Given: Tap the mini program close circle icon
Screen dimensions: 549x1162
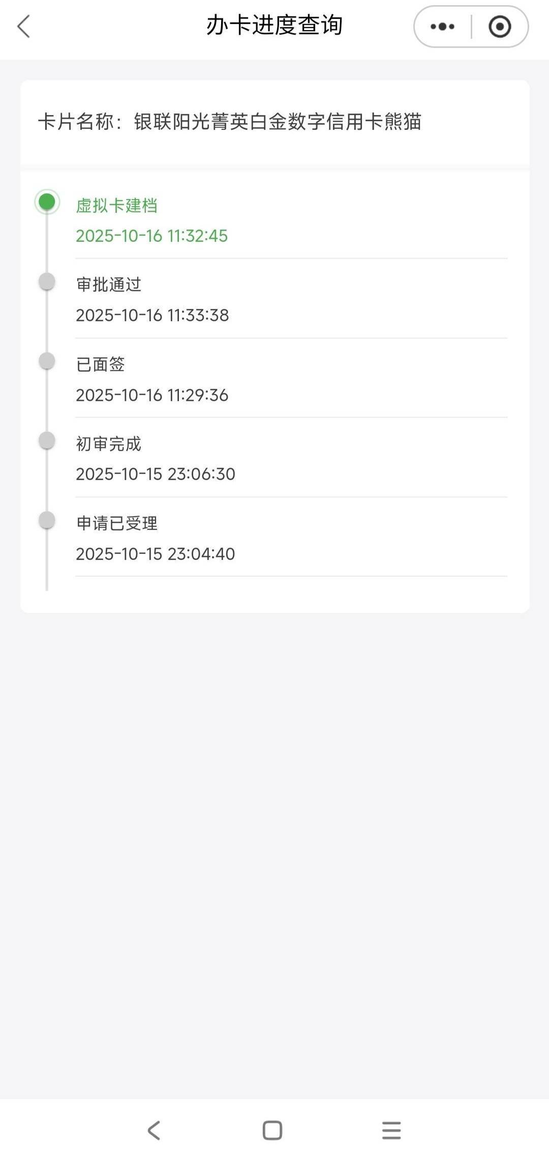Looking at the screenshot, I should point(499,26).
